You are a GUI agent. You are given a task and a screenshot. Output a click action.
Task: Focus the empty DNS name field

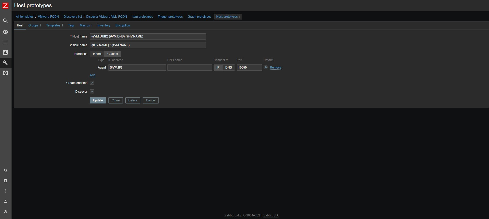pos(190,68)
